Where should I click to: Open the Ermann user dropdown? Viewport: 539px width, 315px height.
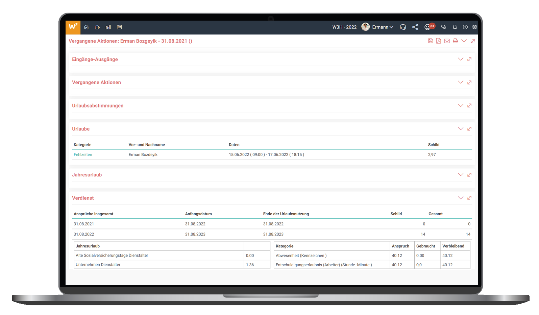(383, 27)
